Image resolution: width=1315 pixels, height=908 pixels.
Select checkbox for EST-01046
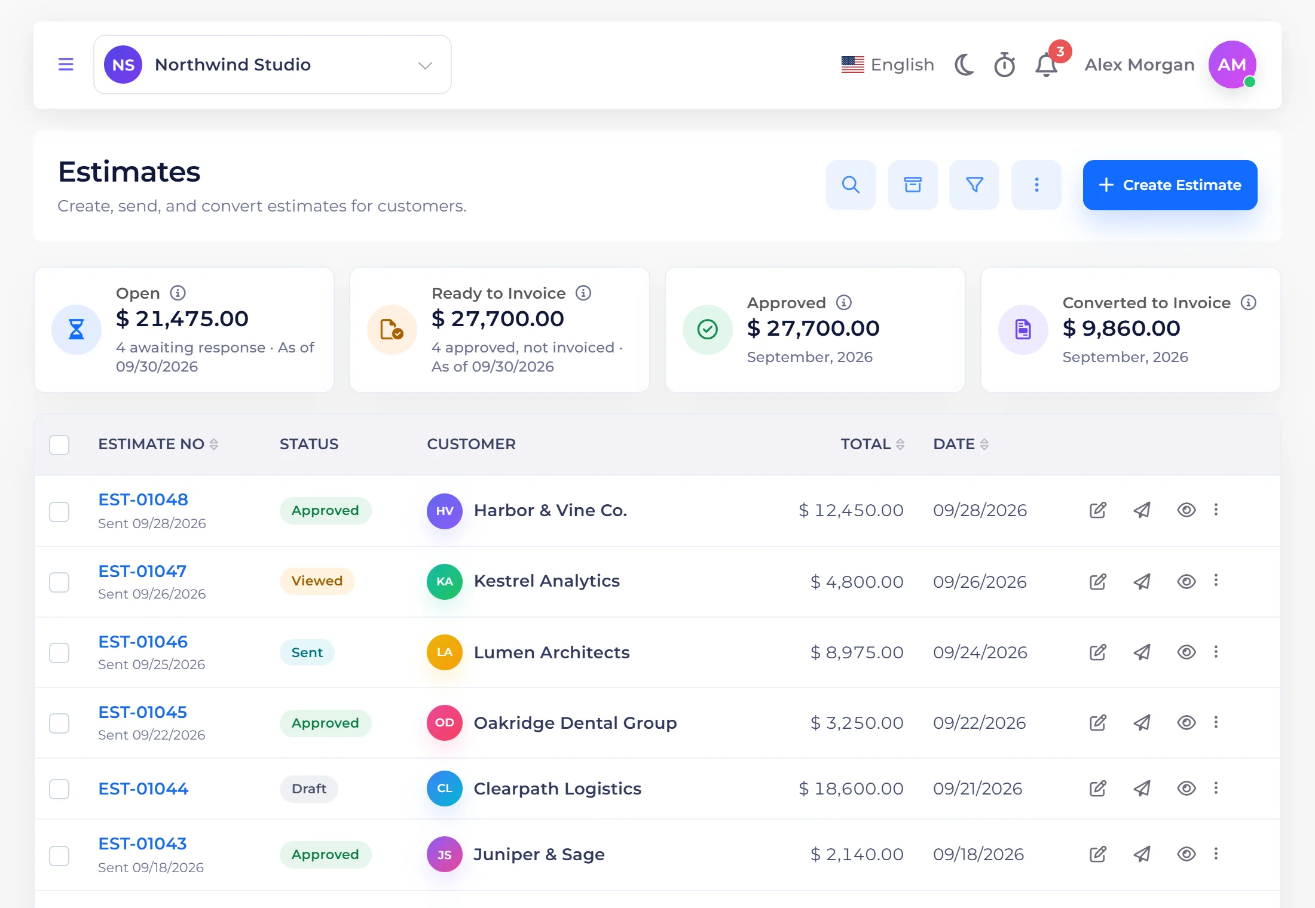tap(59, 652)
